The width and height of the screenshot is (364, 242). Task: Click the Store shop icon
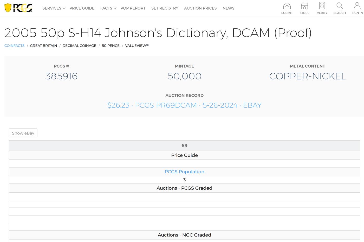(x=304, y=6)
